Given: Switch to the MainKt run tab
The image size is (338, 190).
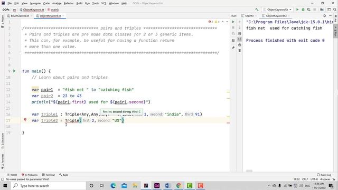Looking at the screenshot, I should (x=249, y=16).
